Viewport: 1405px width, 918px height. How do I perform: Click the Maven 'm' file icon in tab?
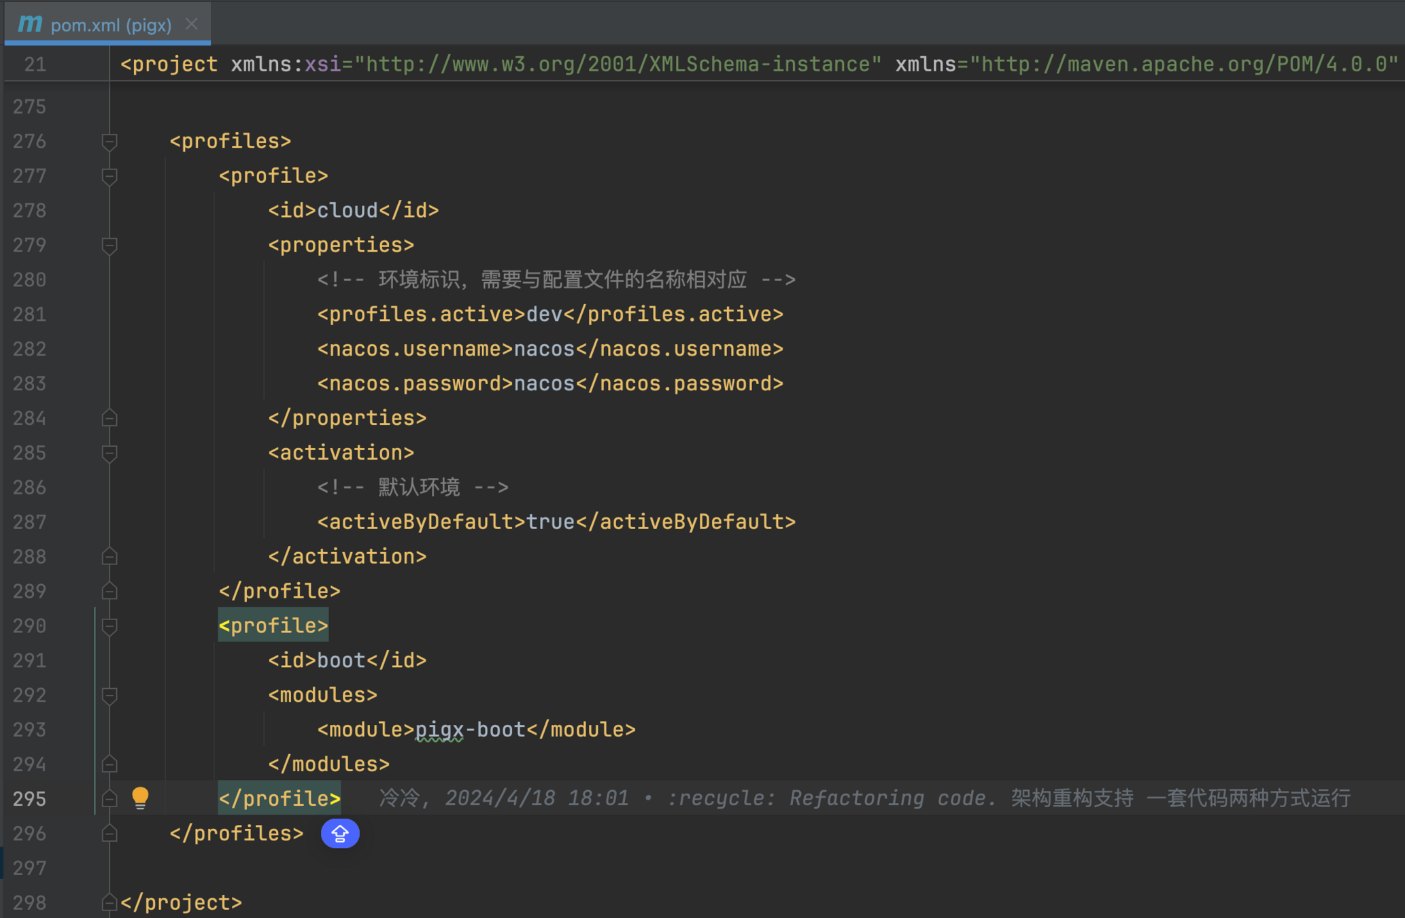coord(30,24)
